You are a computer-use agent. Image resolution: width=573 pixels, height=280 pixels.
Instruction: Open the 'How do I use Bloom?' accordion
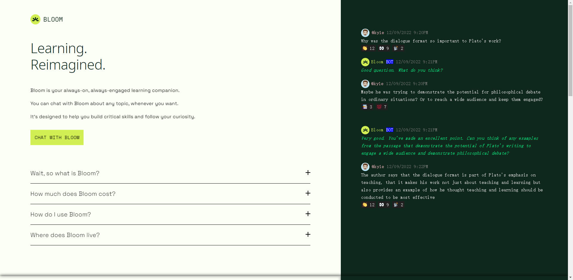170,214
